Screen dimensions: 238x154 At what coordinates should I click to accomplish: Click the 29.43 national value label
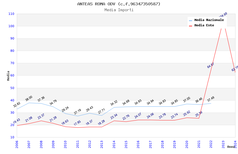pyautogui.click(x=90, y=109)
